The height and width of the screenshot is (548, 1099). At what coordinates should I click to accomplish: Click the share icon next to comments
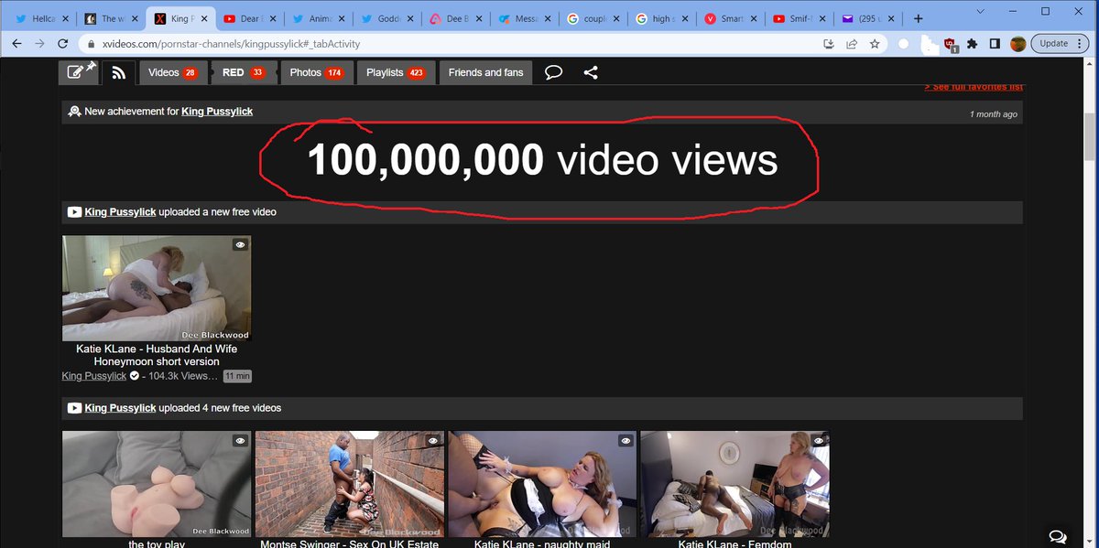click(591, 72)
